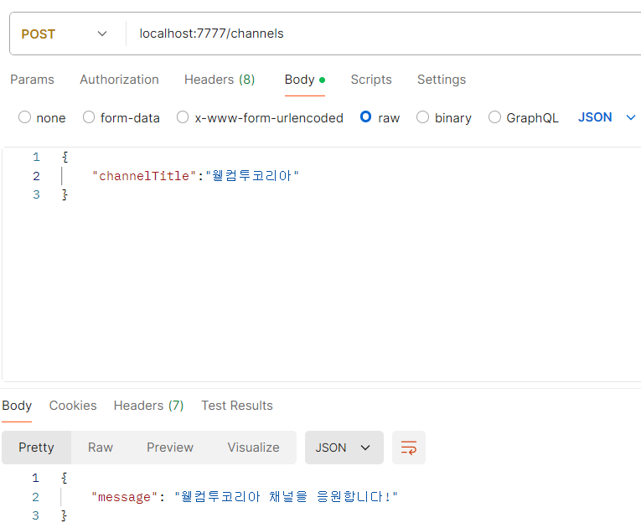Switch to the Params tab
Screen dimensions: 641x528
(32, 80)
